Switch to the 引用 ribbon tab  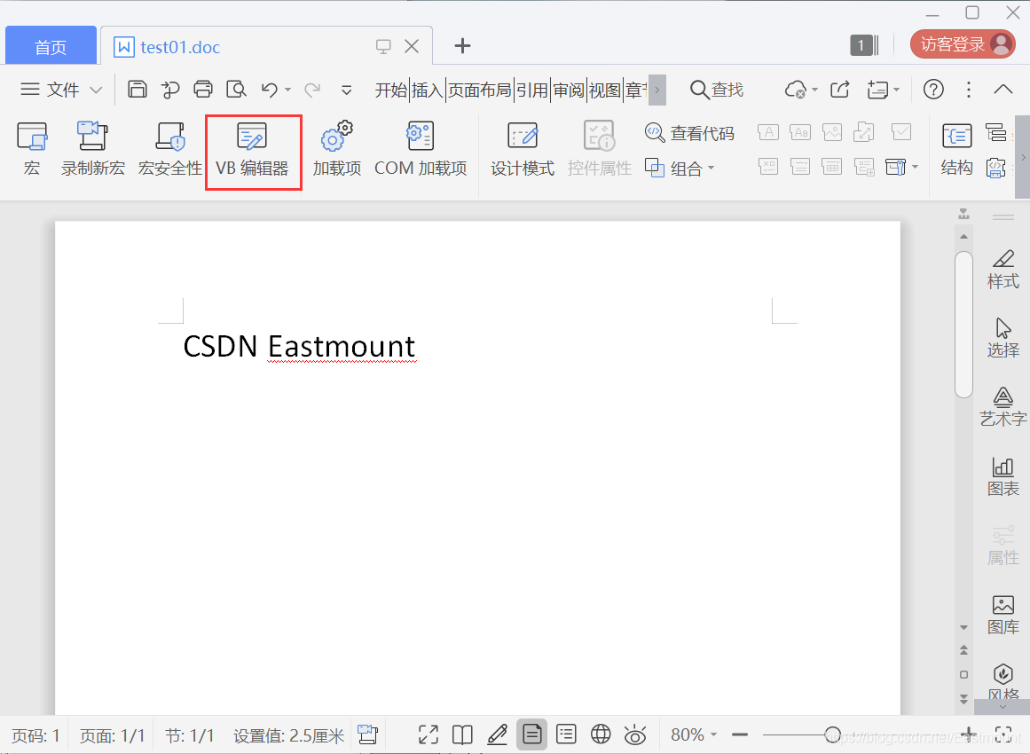531,90
